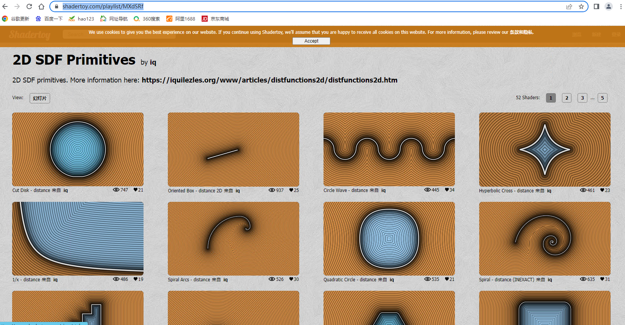Click the site lock icon in the address bar
Screen dimensions: 625x325
(57, 6)
